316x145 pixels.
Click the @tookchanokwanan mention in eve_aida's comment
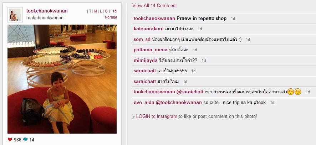179,103
